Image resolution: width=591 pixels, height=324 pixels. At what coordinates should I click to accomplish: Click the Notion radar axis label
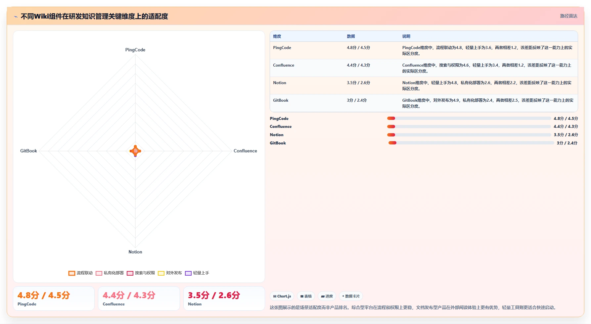click(135, 252)
